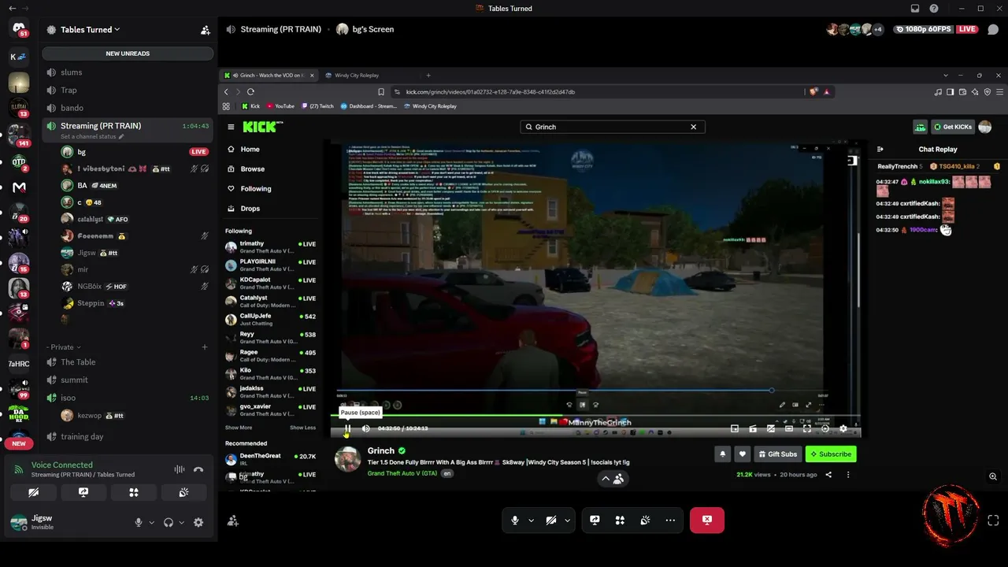Pause the Kick video playback
Screen dimensions: 1008x567
(x=347, y=428)
